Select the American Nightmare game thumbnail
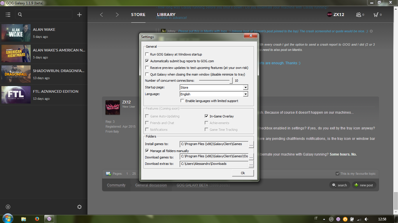The height and width of the screenshot is (223, 398). (x=16, y=53)
